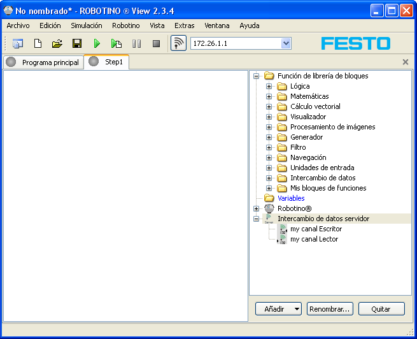This screenshot has width=417, height=339.
Task: Start the program with the green play icon
Action: 97,43
